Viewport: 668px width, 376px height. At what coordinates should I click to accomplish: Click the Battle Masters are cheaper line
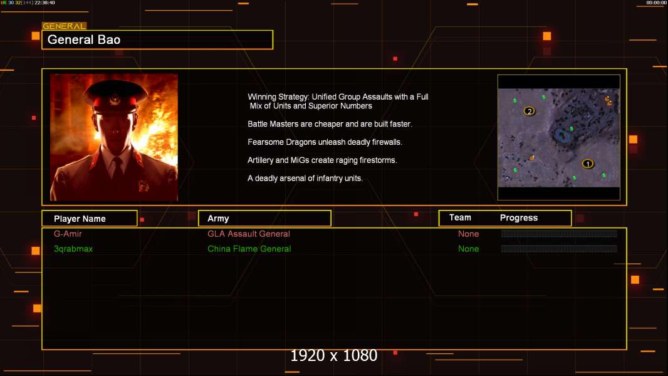[330, 124]
